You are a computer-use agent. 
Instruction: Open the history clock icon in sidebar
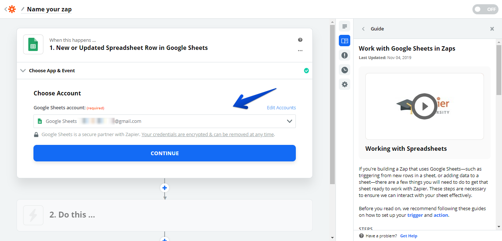click(344, 70)
